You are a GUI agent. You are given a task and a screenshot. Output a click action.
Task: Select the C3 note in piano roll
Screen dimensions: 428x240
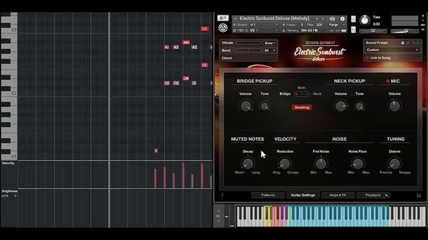click(204, 29)
